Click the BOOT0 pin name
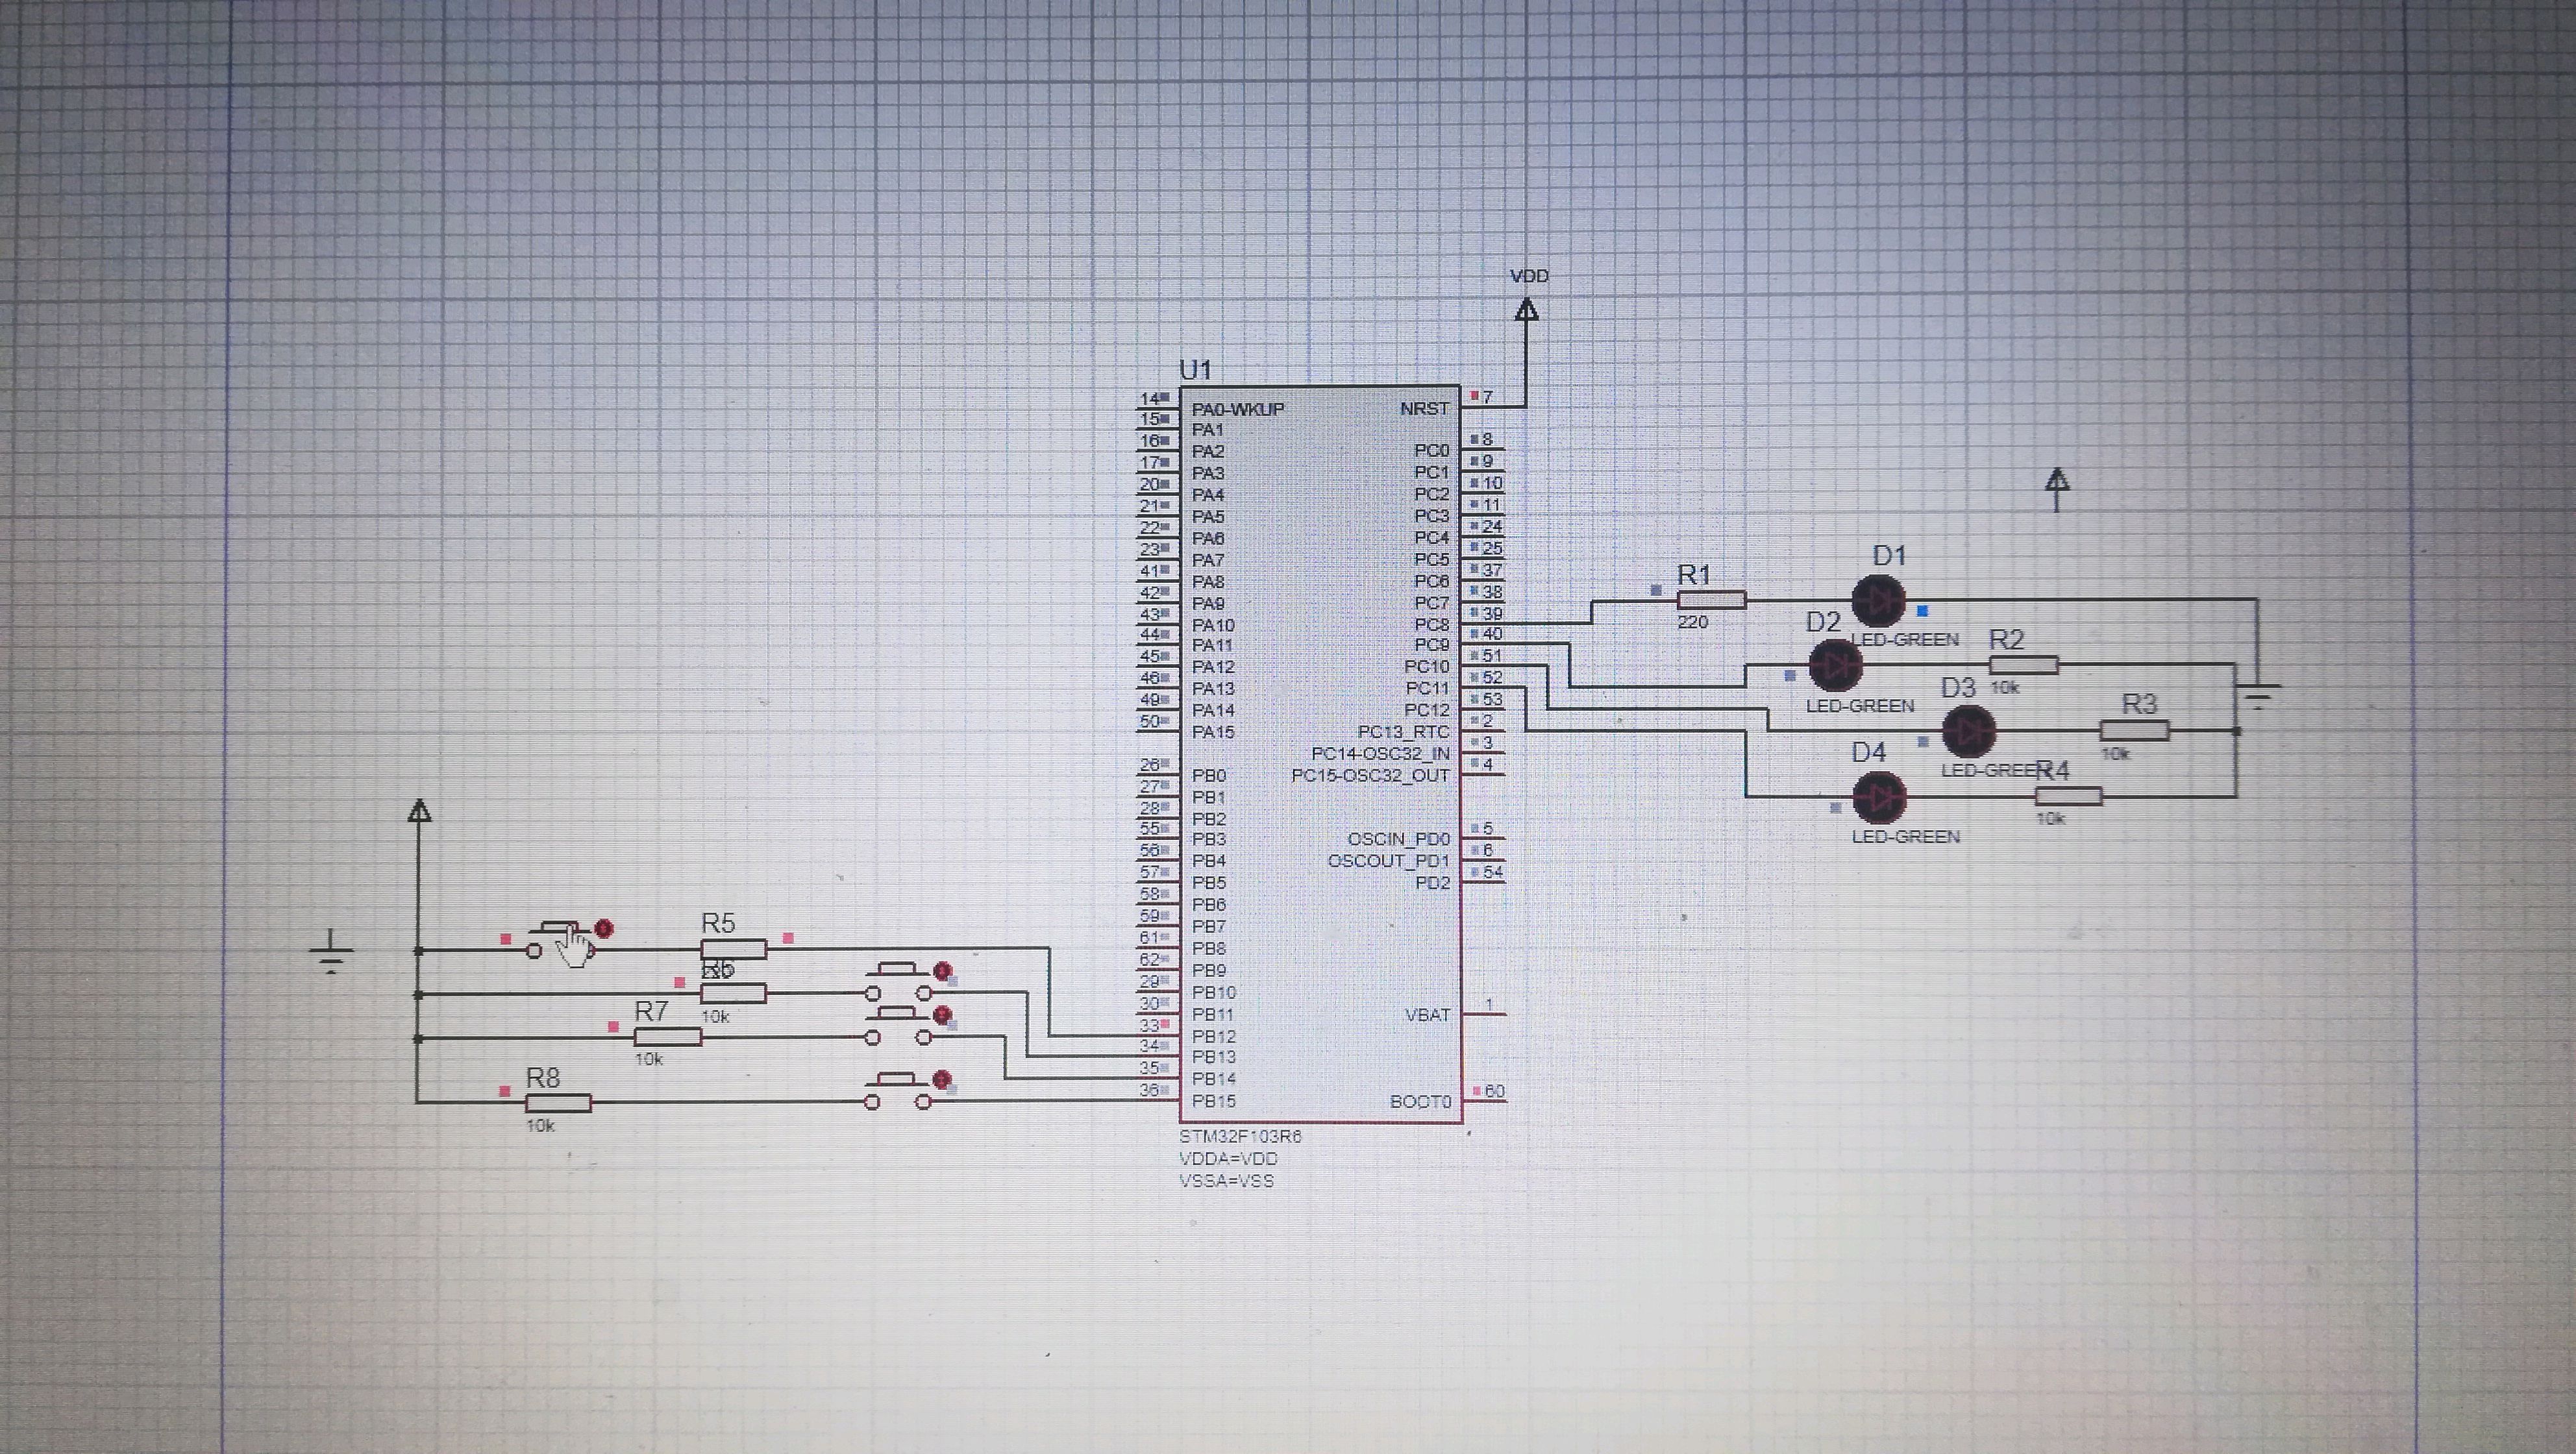The image size is (2576, 1454). click(1420, 1102)
